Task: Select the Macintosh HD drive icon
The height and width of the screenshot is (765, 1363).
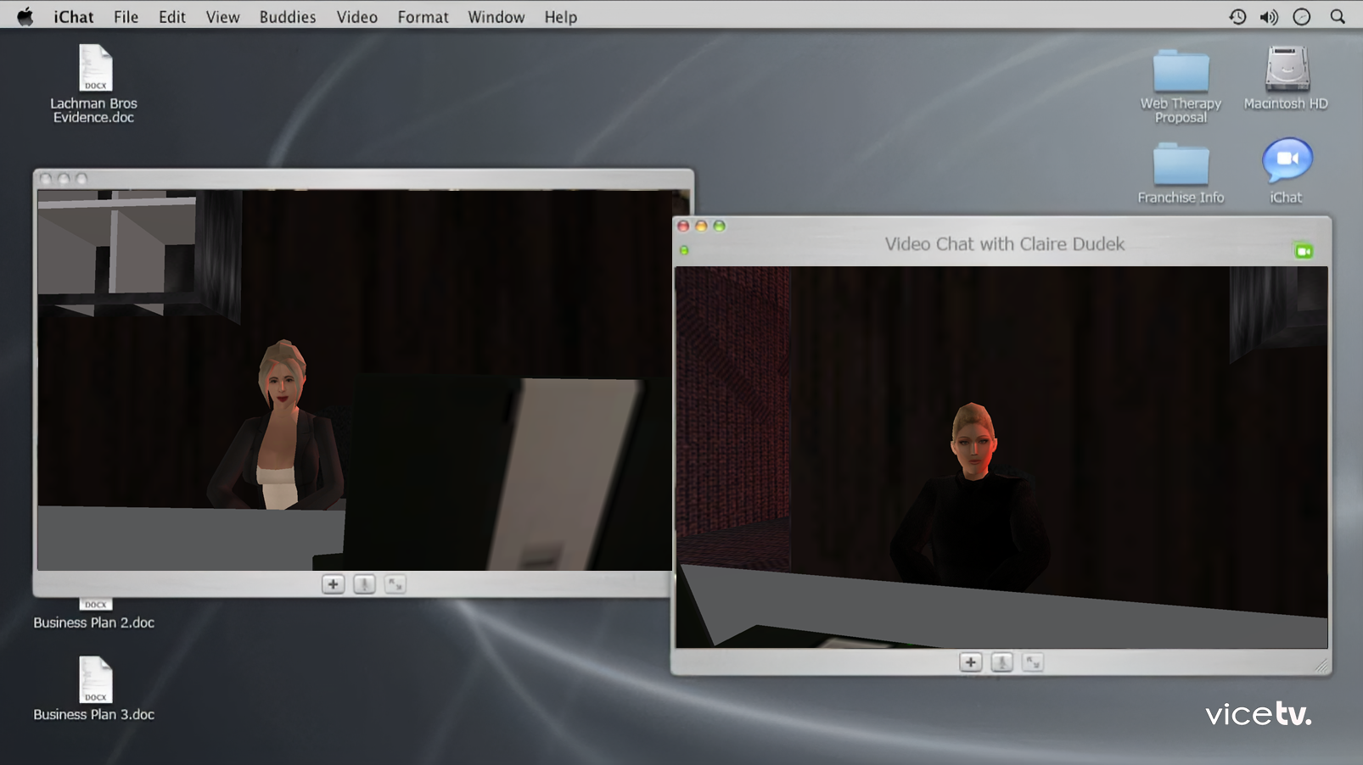Action: (1287, 69)
